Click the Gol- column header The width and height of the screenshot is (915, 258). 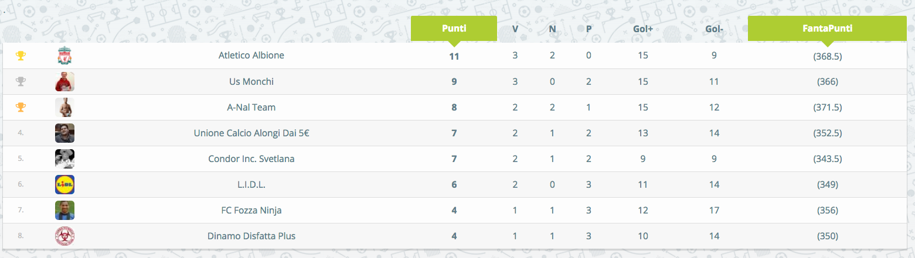click(x=715, y=29)
